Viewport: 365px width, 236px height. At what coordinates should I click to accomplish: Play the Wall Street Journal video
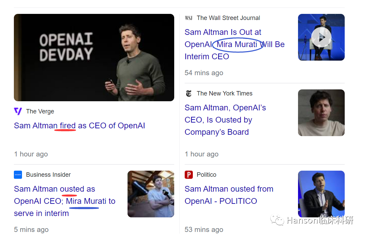click(x=321, y=37)
